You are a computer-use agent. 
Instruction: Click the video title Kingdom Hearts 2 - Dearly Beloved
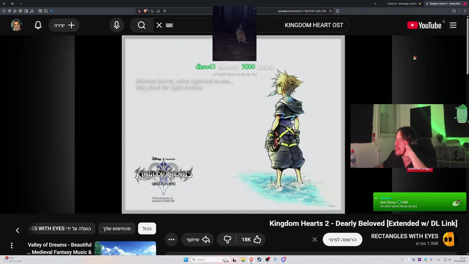363,223
